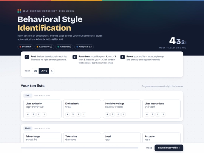Screen dimensions: 204x153
Task: Select the Expressive (I) style chip
Action: pos(44,47)
